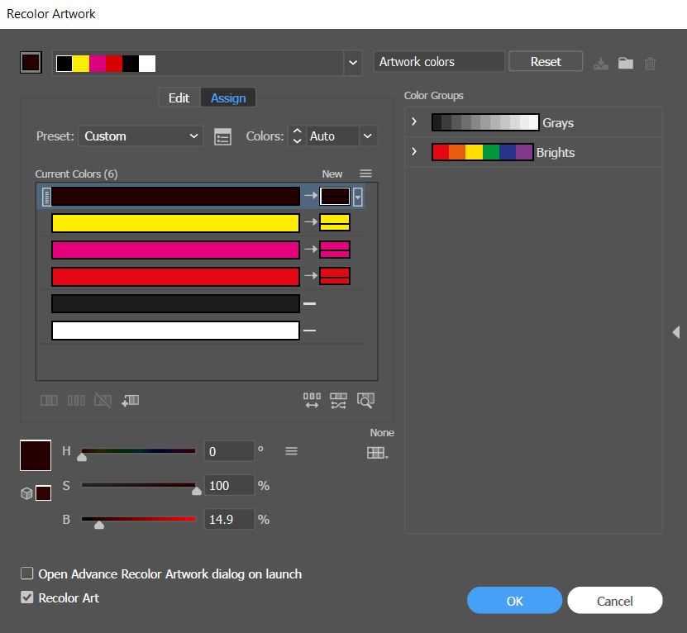Open the Current Colors list options menu
Viewport: 687px width, 633px height.
point(366,174)
